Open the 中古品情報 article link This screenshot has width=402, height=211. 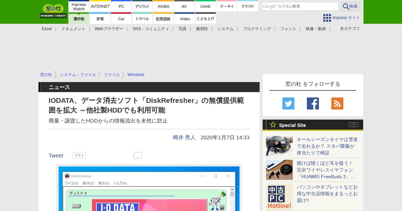pyautogui.click(x=327, y=194)
